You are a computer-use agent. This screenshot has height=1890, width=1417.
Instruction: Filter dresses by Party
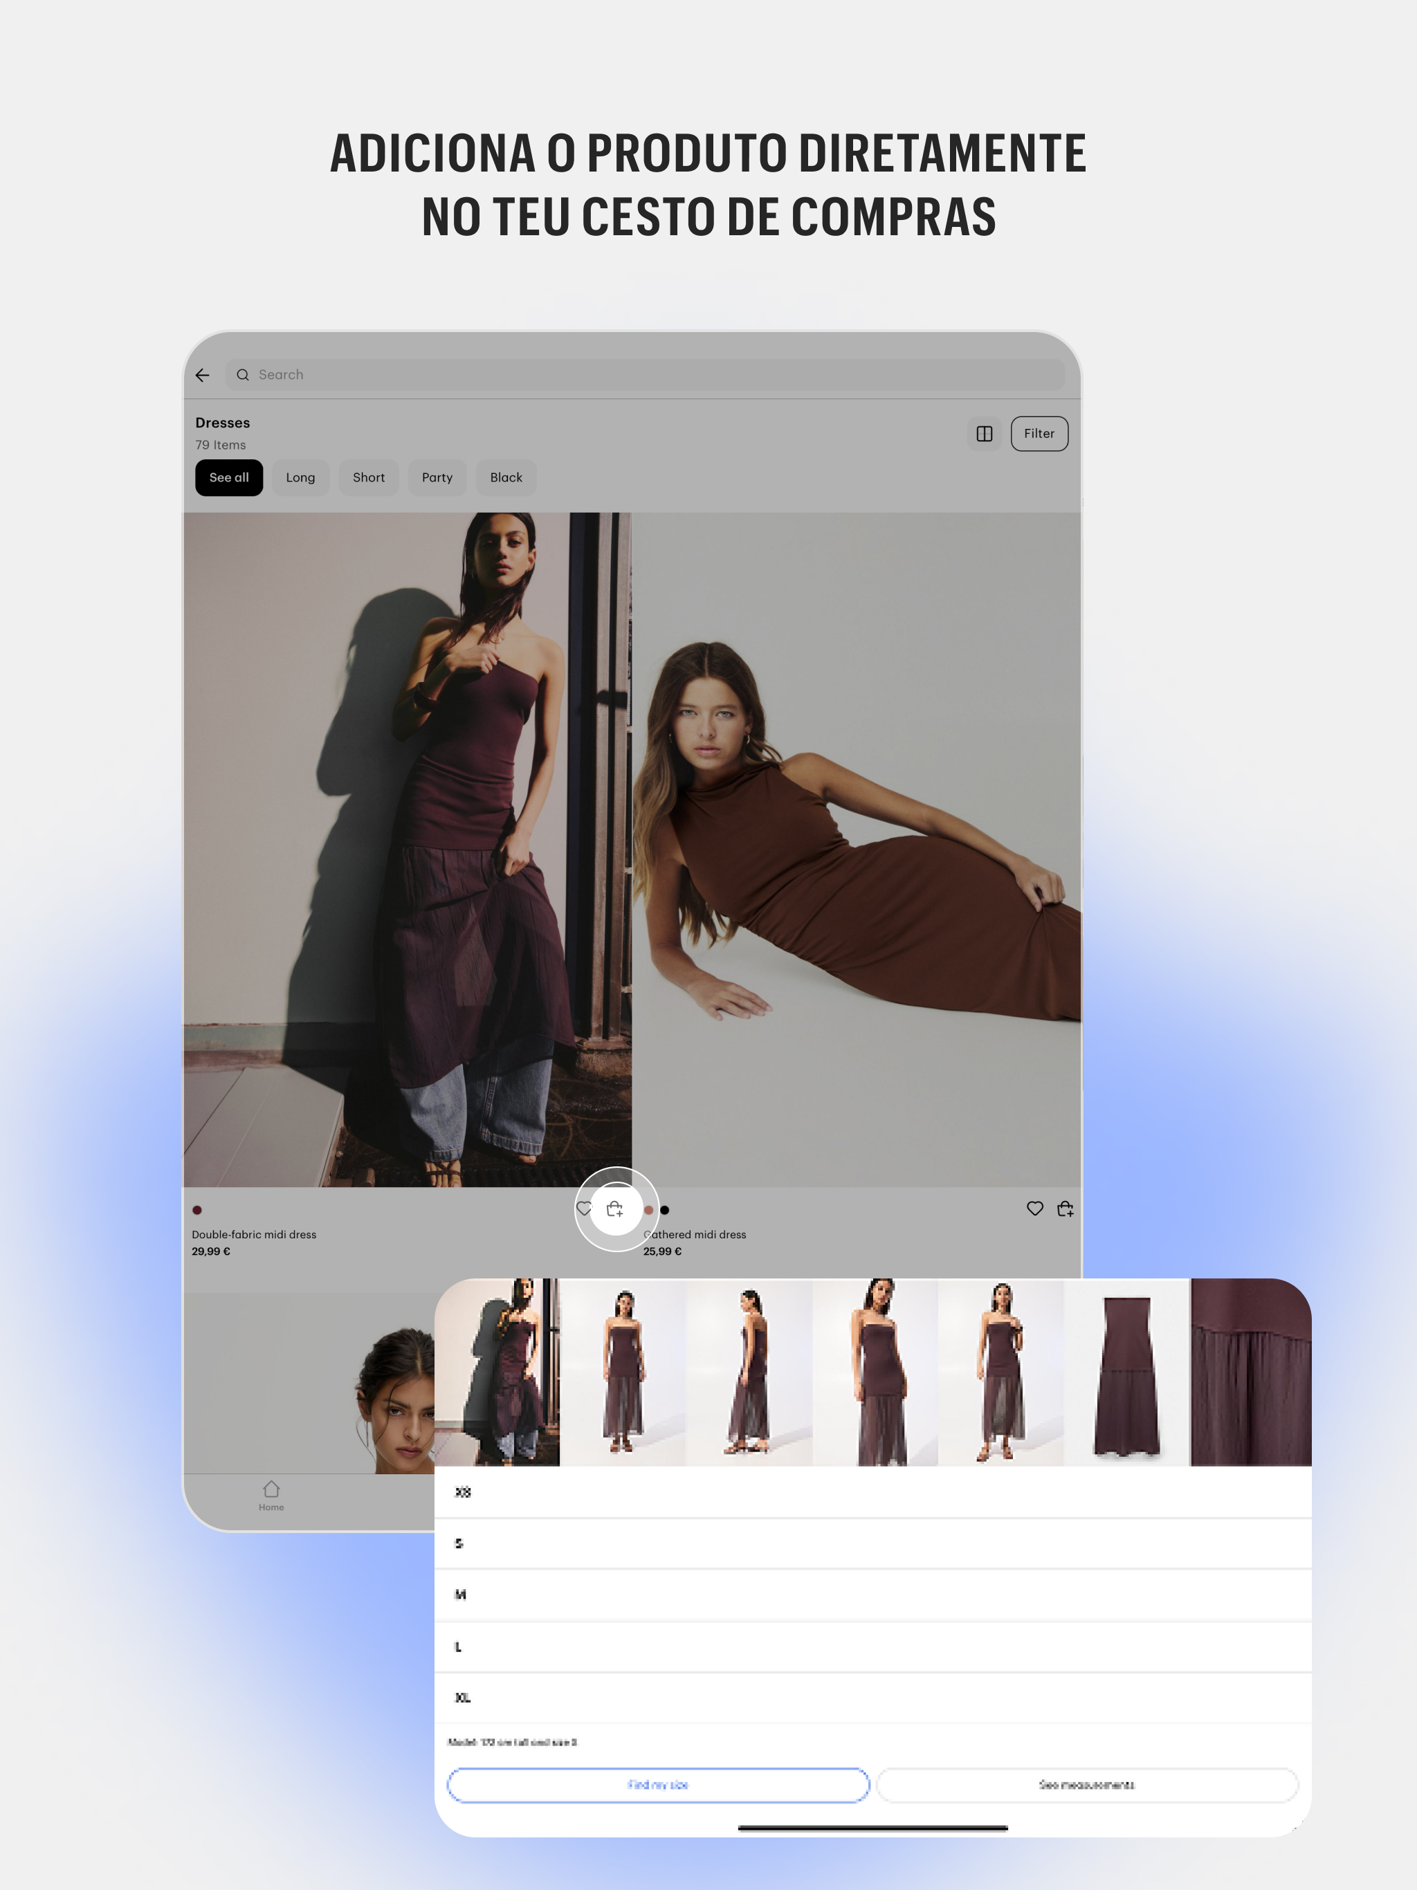tap(437, 477)
